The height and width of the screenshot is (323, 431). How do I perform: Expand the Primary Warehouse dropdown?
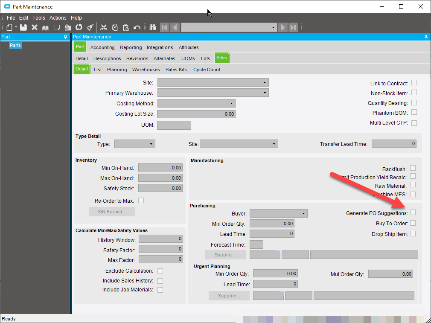click(265, 93)
